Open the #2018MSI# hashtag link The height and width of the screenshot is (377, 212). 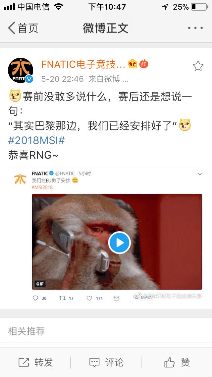[x=36, y=140]
